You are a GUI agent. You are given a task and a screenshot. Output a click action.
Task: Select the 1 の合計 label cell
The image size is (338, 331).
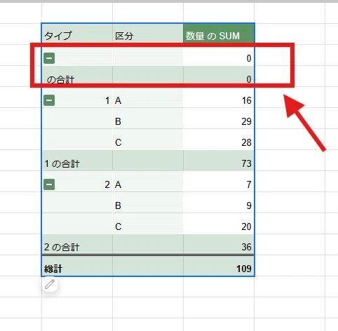click(x=77, y=161)
